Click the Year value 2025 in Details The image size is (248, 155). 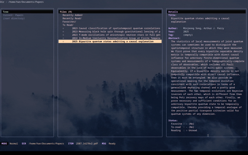pos(186,32)
